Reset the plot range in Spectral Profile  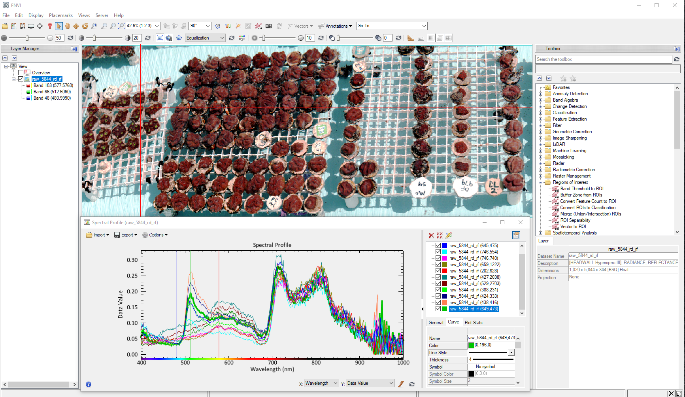[x=412, y=384]
